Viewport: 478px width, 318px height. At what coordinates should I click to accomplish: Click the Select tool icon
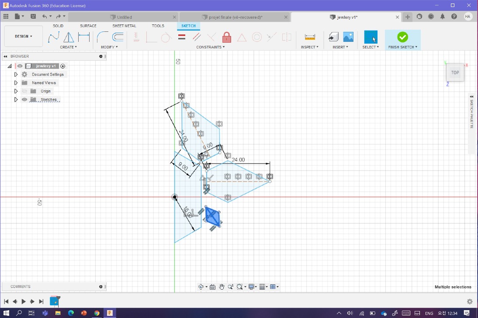[371, 37]
